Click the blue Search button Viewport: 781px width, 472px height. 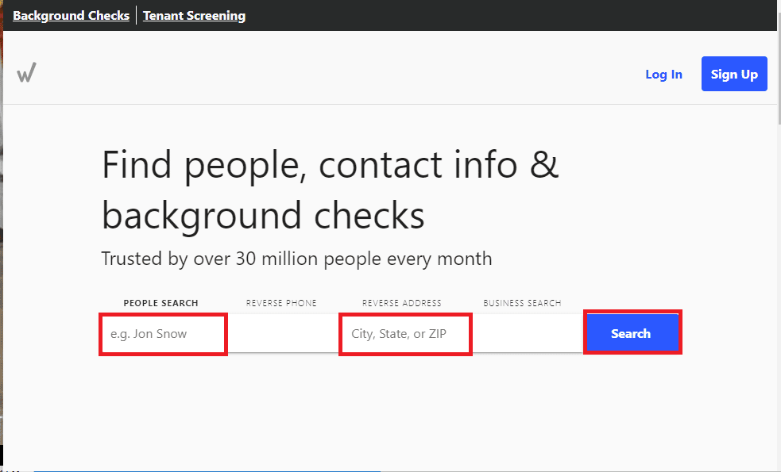[632, 332]
